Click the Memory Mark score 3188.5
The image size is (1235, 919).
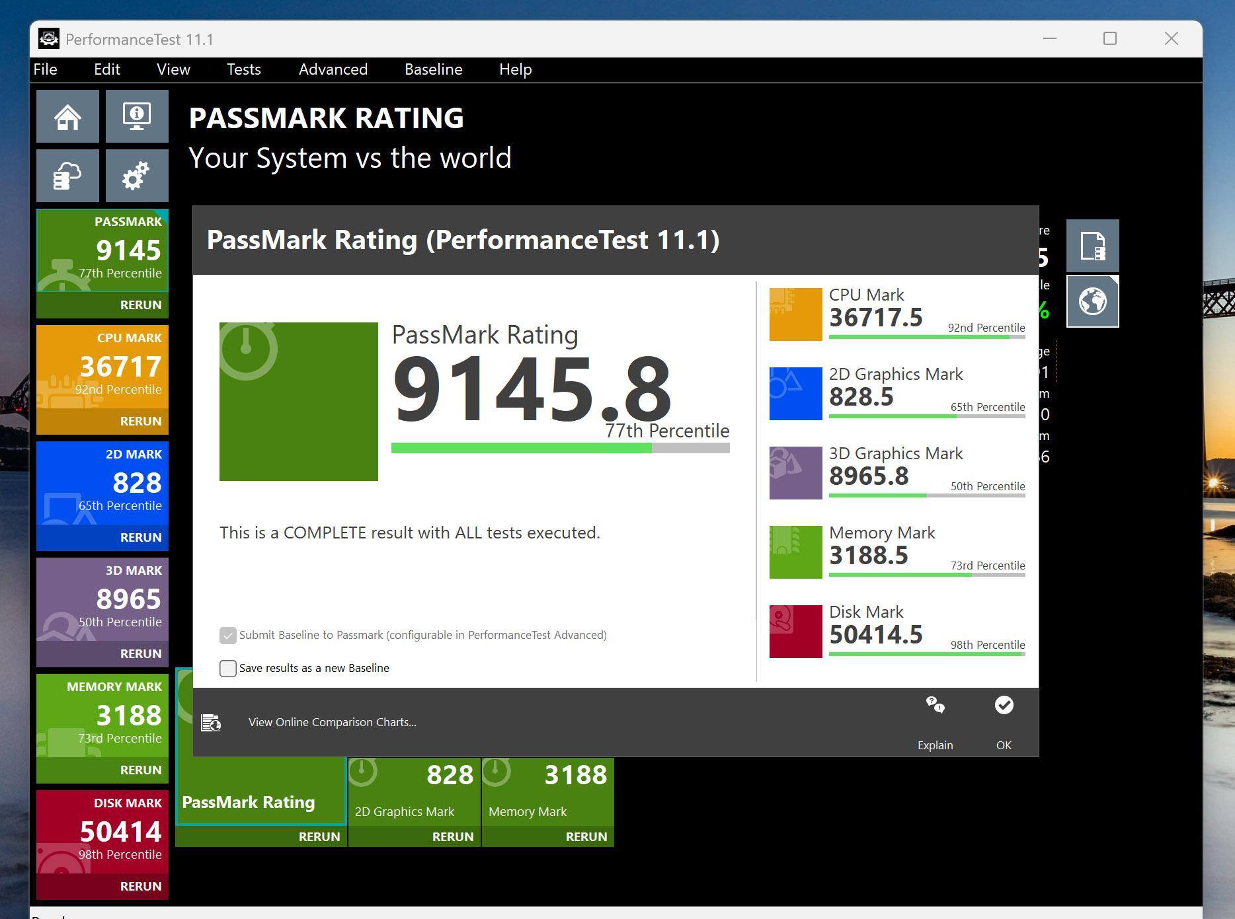[x=869, y=556]
